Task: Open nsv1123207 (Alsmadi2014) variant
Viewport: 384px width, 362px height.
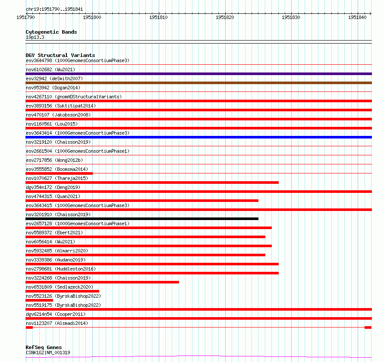Action: click(x=57, y=323)
